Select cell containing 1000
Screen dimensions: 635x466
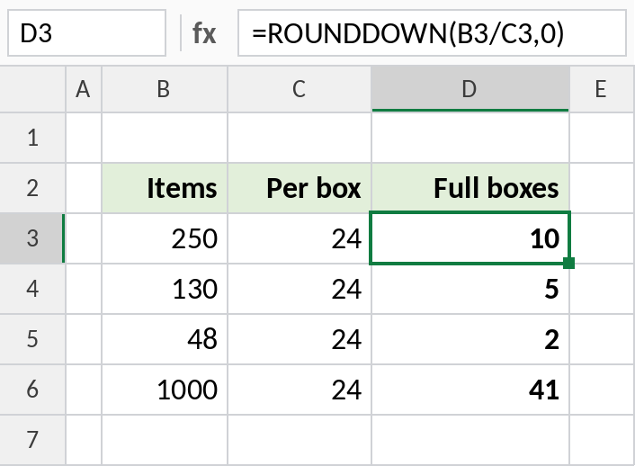(x=165, y=390)
